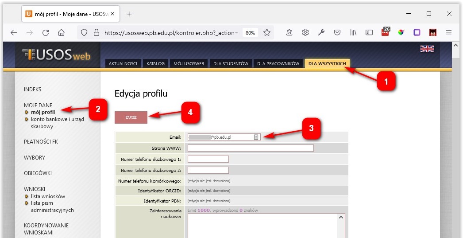Screen dimensions: 463x238
Task: Open the settings gear toolbar icon
Action: tap(305, 32)
